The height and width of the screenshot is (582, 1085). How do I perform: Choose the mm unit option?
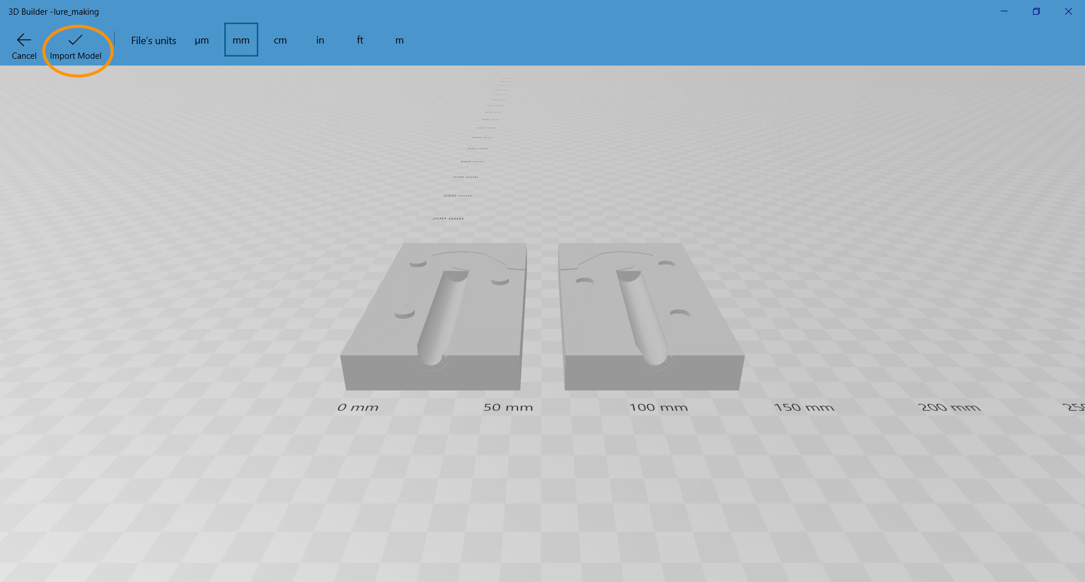241,40
